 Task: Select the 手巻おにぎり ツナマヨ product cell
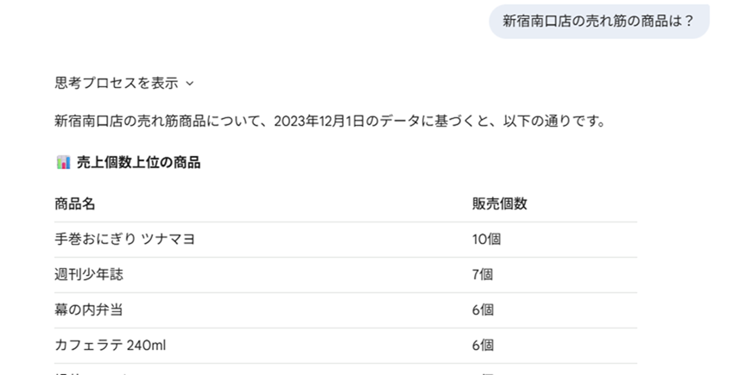(124, 240)
